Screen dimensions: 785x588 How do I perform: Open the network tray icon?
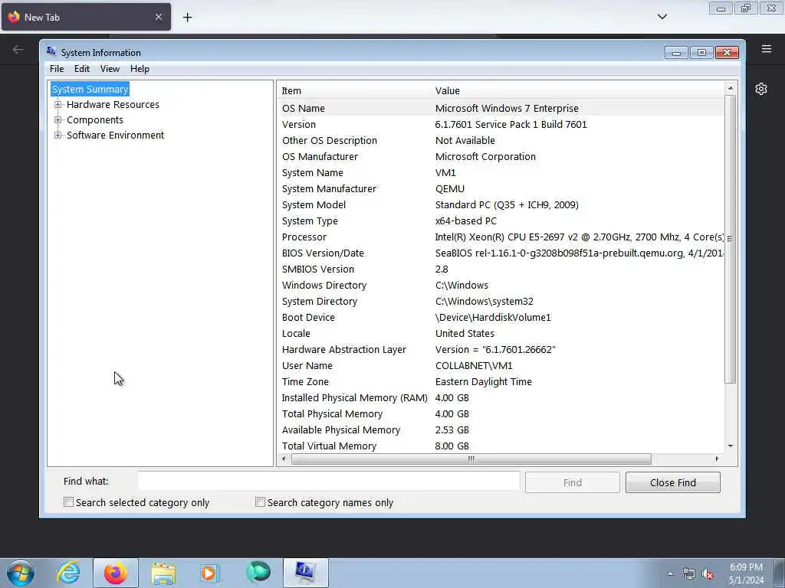coord(689,574)
